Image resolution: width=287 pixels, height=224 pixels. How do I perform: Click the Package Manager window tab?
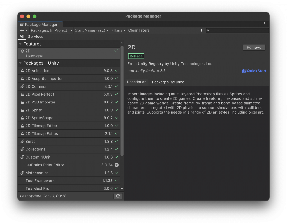point(40,24)
